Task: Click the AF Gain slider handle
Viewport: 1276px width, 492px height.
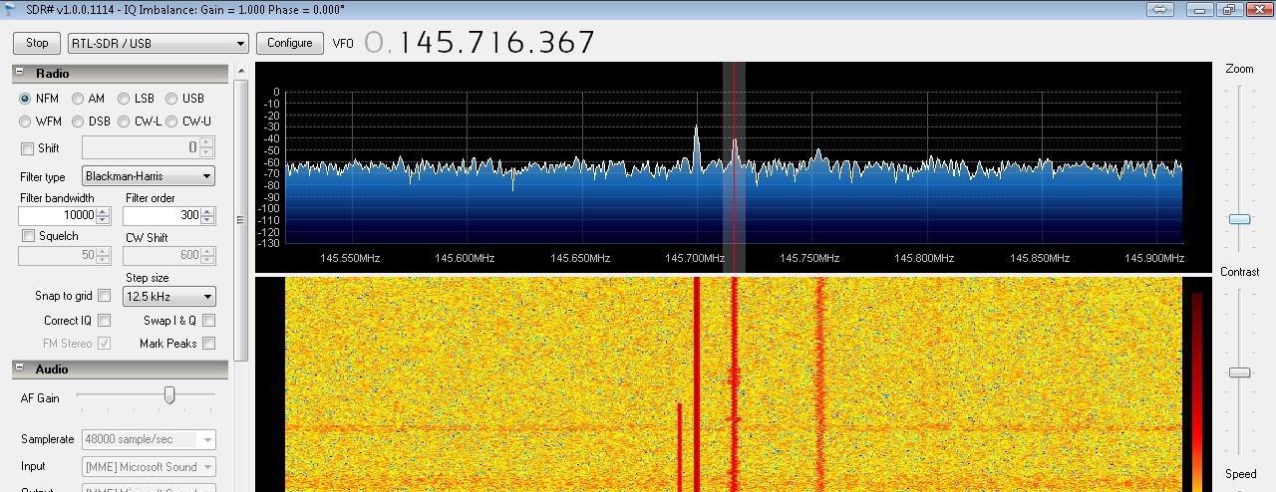Action: point(169,395)
